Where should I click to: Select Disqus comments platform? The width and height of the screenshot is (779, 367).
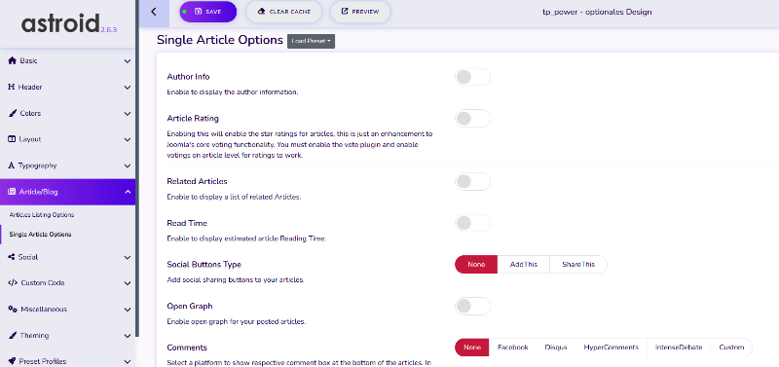[555, 348]
